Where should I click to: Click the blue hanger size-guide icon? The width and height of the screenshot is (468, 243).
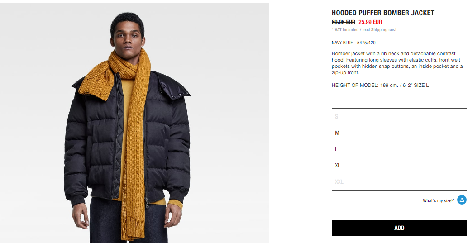click(462, 200)
